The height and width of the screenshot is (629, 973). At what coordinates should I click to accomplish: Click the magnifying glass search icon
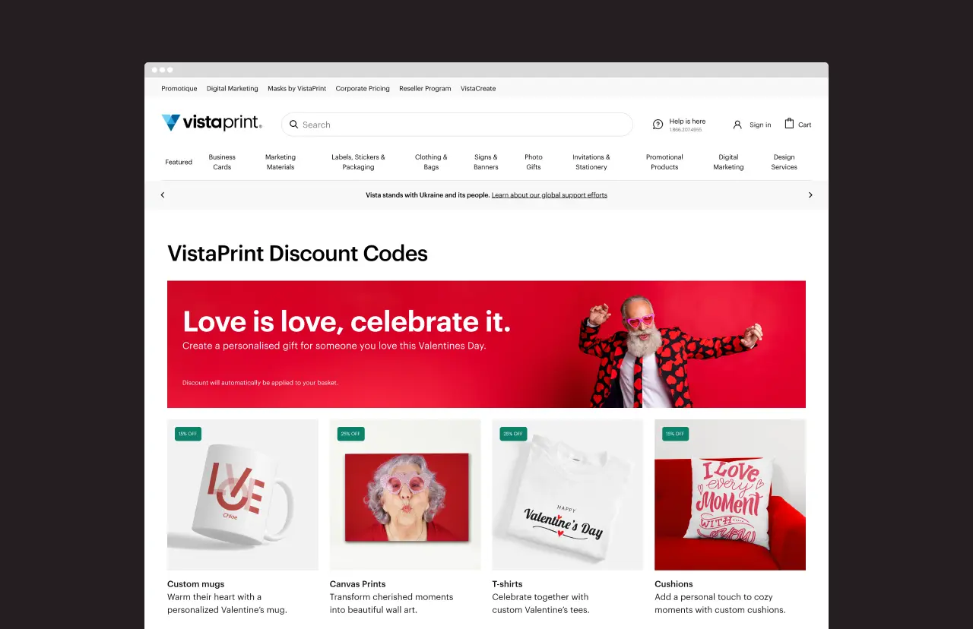click(294, 125)
